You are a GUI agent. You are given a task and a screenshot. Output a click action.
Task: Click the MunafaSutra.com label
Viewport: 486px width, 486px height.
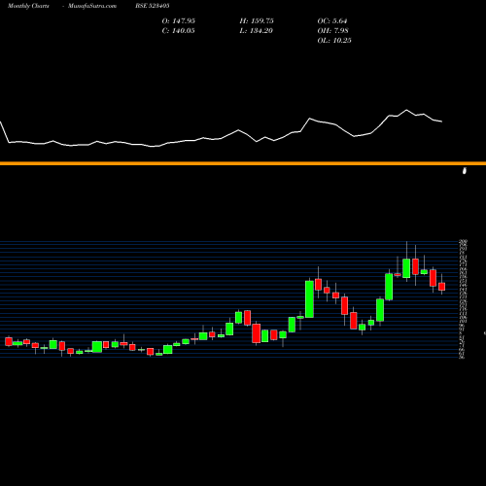click(92, 6)
